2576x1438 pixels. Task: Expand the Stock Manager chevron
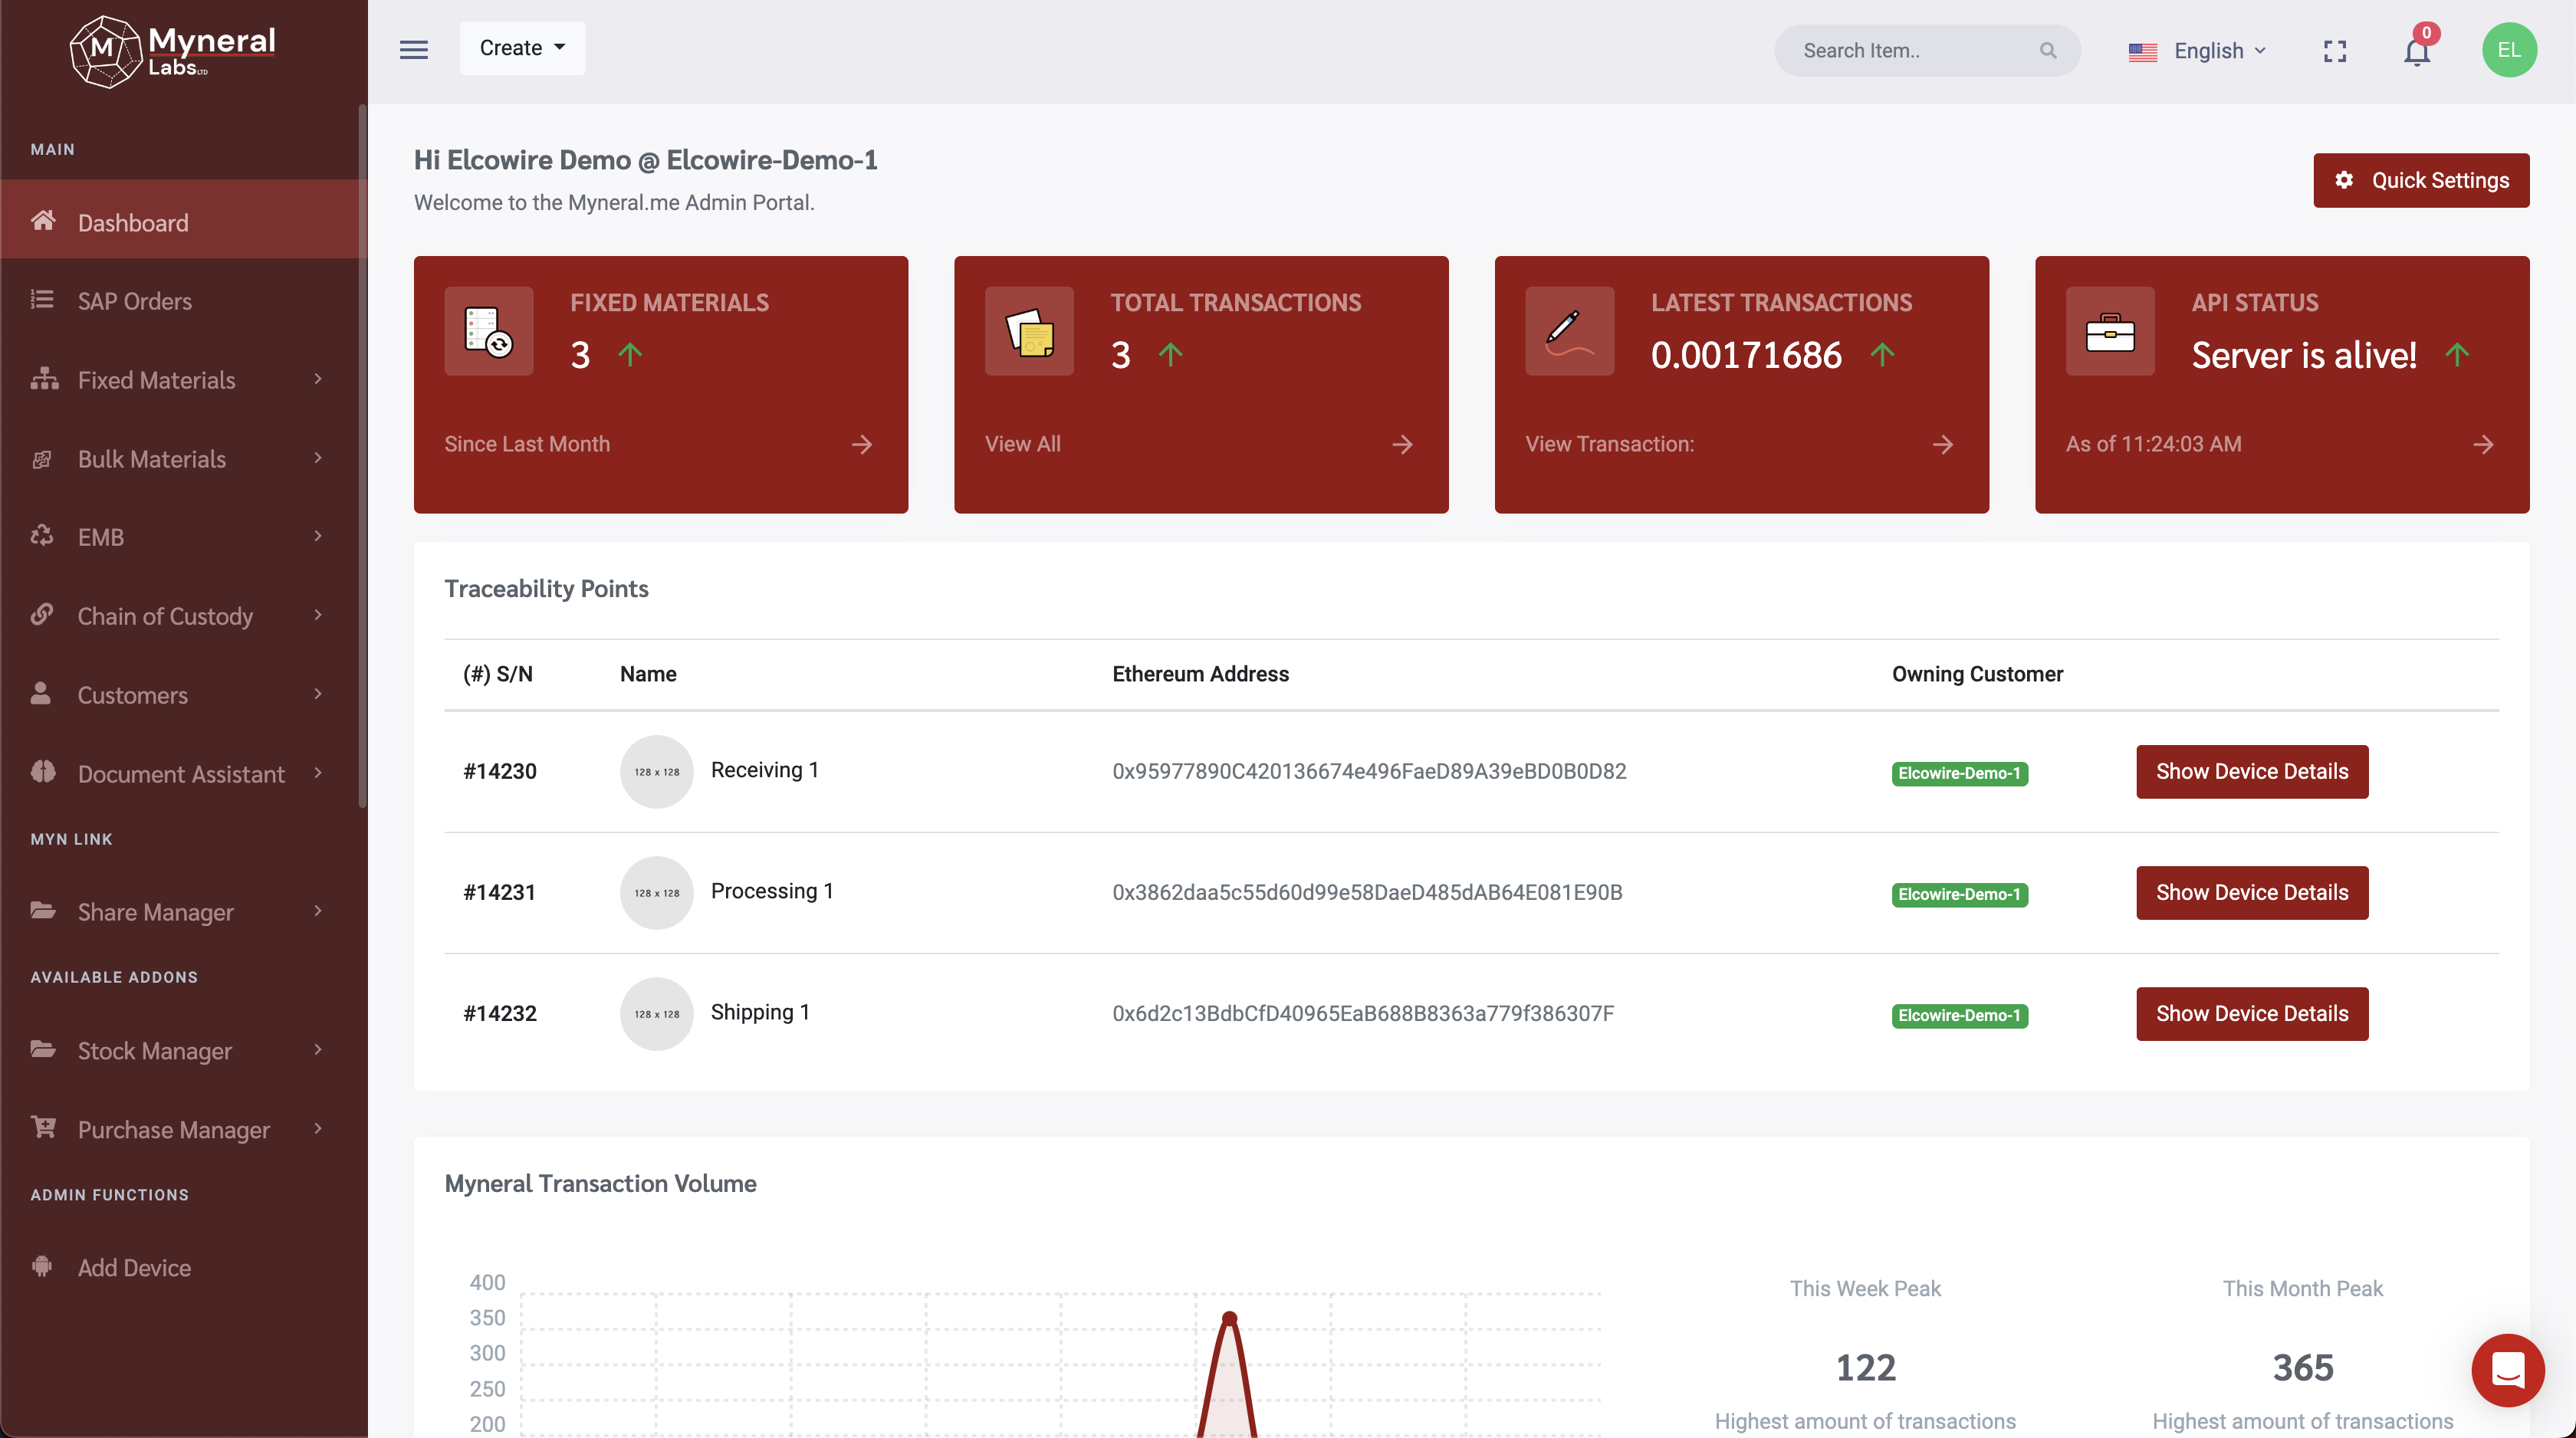(x=318, y=1049)
